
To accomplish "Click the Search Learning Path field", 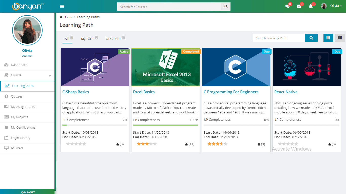I will pyautogui.click(x=279, y=38).
